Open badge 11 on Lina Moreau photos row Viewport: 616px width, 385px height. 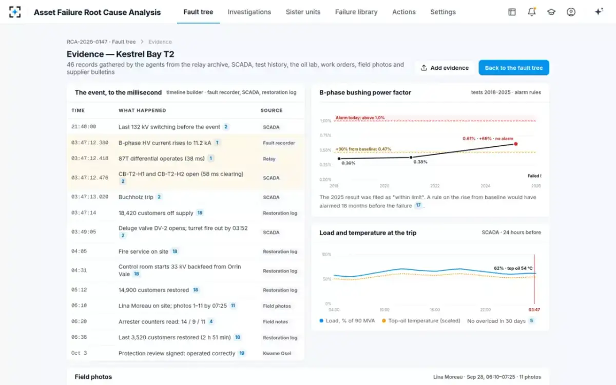[x=233, y=306]
